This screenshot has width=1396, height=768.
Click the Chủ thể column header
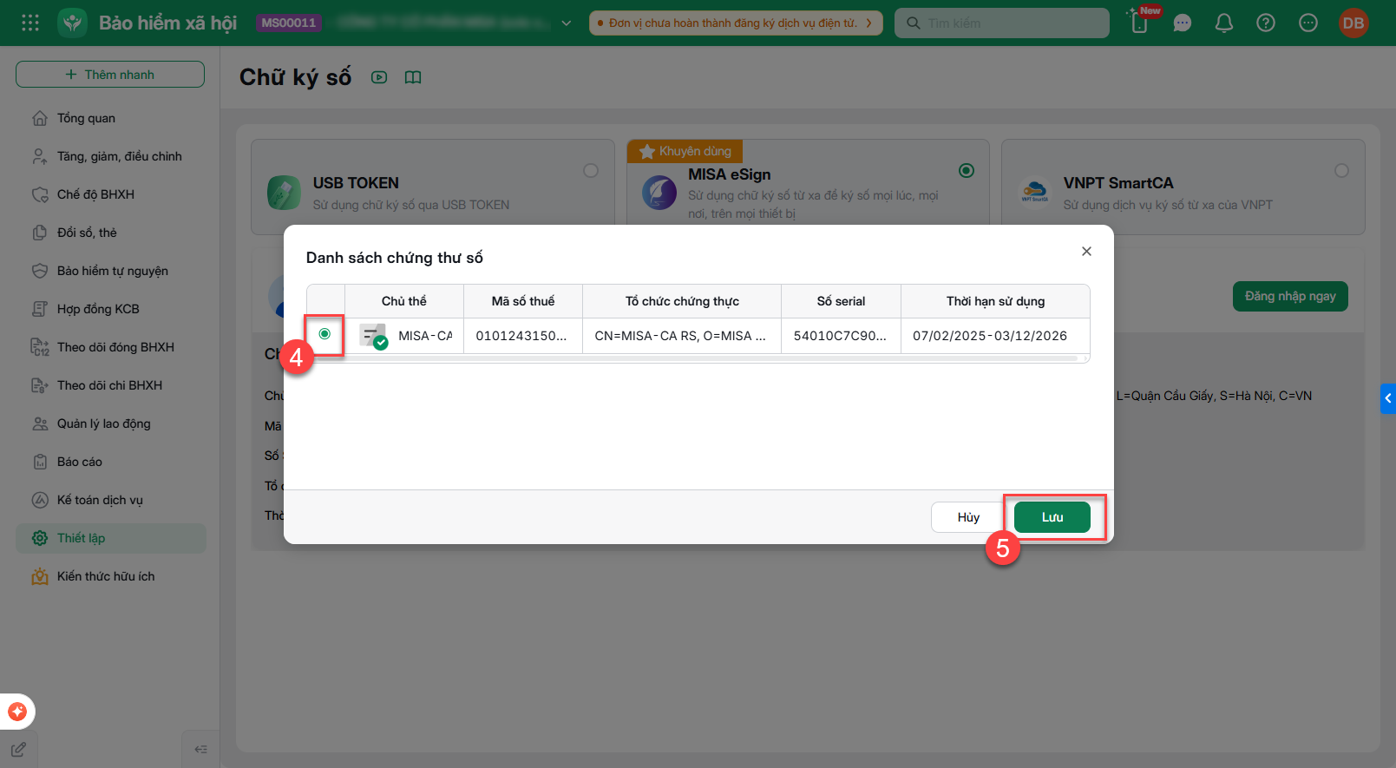404,301
